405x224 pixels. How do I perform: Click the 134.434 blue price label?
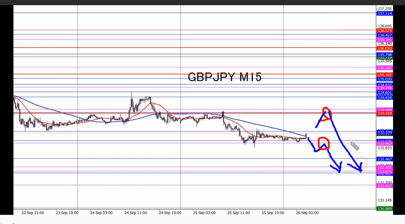pyautogui.click(x=385, y=97)
